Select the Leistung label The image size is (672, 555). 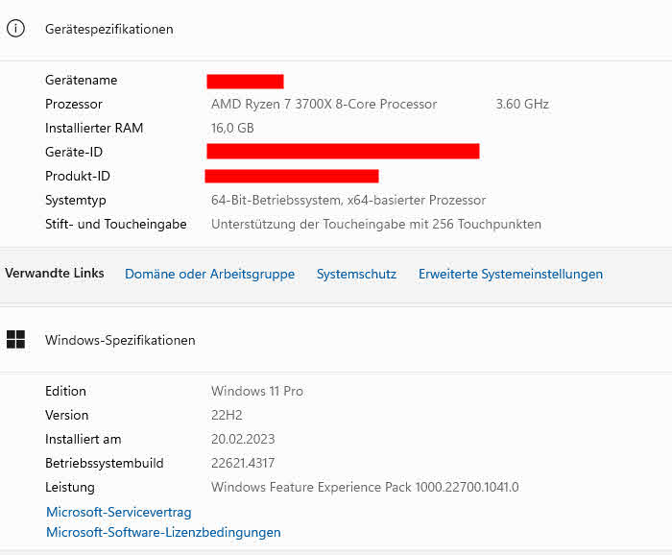(70, 487)
